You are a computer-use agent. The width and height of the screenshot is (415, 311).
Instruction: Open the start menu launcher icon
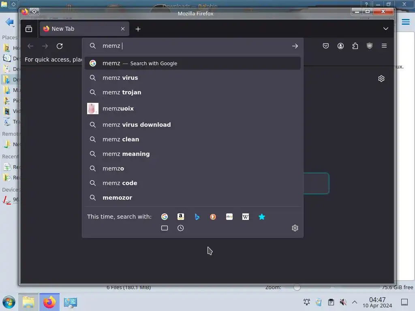pyautogui.click(x=9, y=302)
